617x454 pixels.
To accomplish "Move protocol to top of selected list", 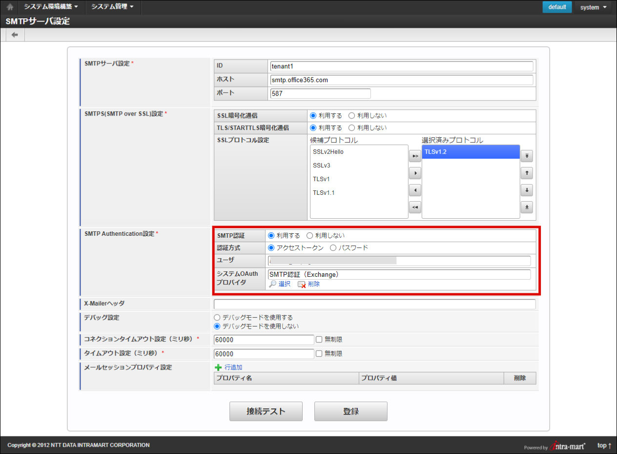I will pos(526,156).
